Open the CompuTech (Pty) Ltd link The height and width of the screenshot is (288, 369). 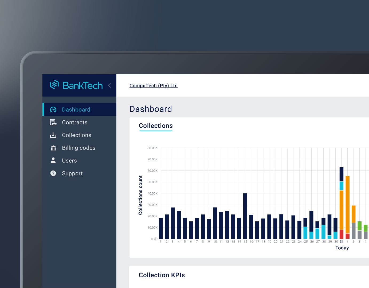click(x=154, y=86)
